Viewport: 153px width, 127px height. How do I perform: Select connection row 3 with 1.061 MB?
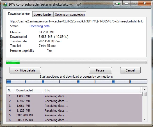(x=74, y=106)
